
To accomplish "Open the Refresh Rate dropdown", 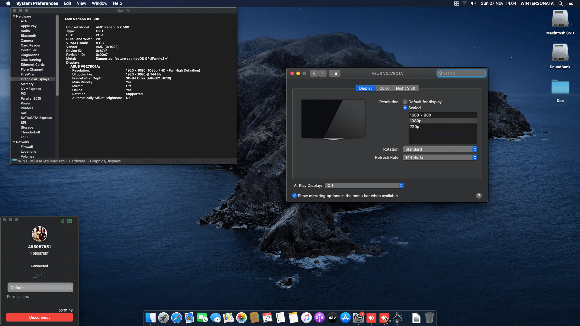I will click(440, 157).
